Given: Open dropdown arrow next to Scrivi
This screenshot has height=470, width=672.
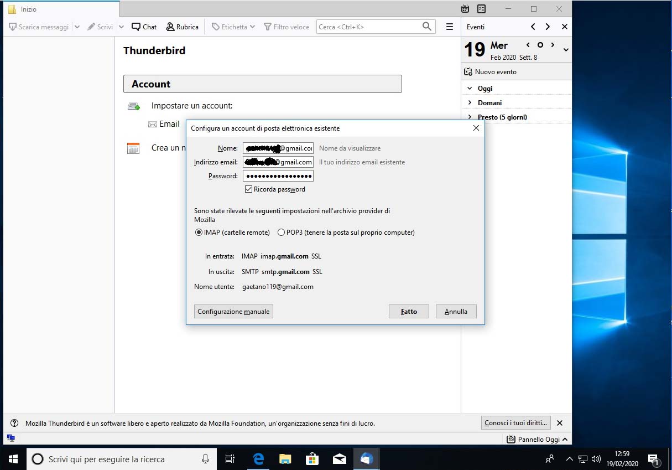Looking at the screenshot, I should coord(121,27).
